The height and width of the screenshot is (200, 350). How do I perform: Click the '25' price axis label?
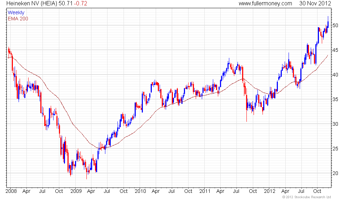pos(335,149)
